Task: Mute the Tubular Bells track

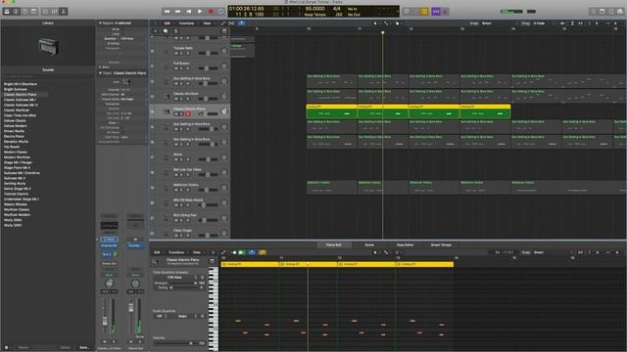Action: pyautogui.click(x=176, y=53)
